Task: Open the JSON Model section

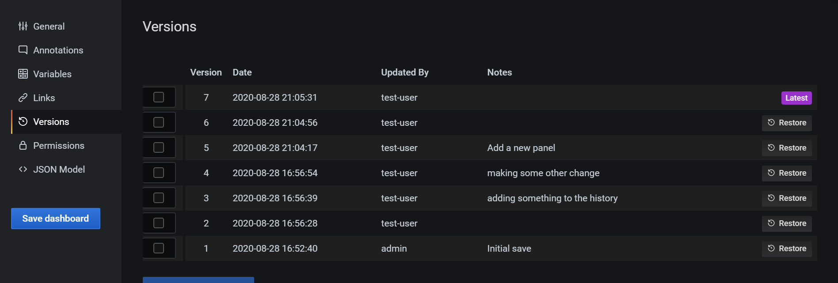Action: tap(59, 169)
